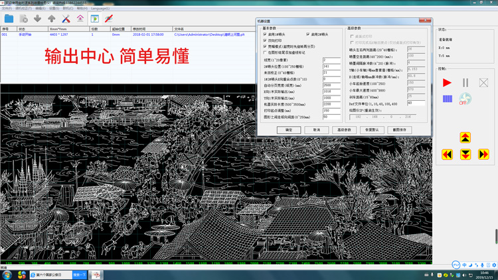
Task: Click the 自动分页宽度 input field
Action: pyautogui.click(x=331, y=86)
